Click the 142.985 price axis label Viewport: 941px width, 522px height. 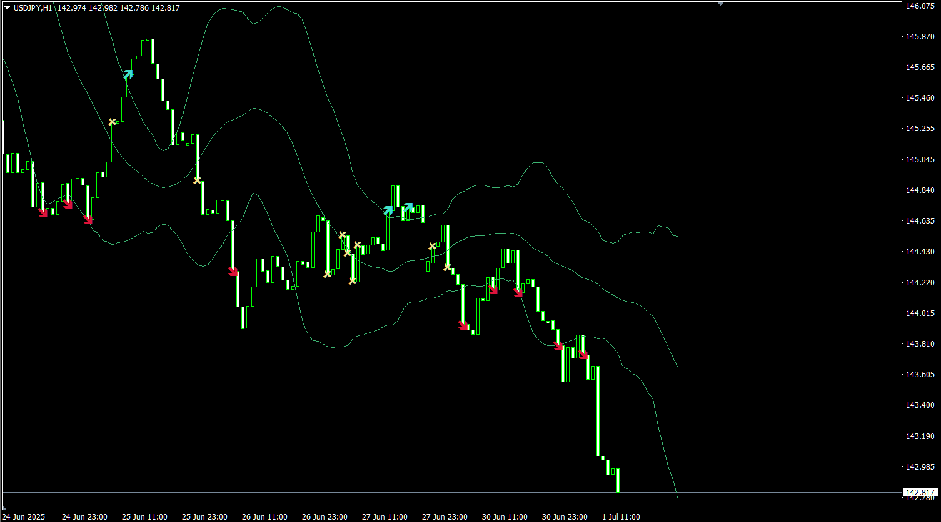coord(920,467)
